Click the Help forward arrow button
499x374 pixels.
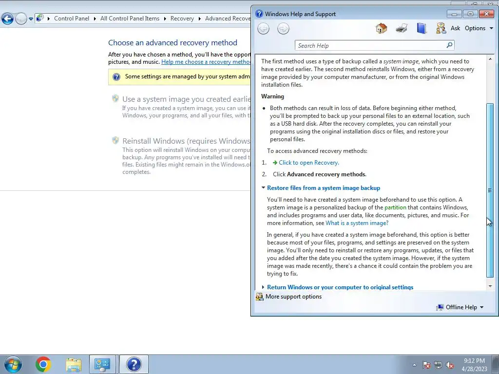tap(283, 29)
